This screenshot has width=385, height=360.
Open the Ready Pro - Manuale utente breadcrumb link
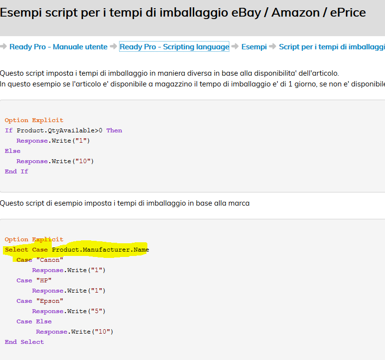[x=59, y=47]
